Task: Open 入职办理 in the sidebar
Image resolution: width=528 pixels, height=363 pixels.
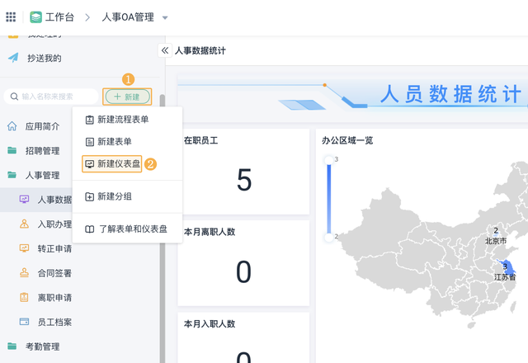Action: point(54,224)
